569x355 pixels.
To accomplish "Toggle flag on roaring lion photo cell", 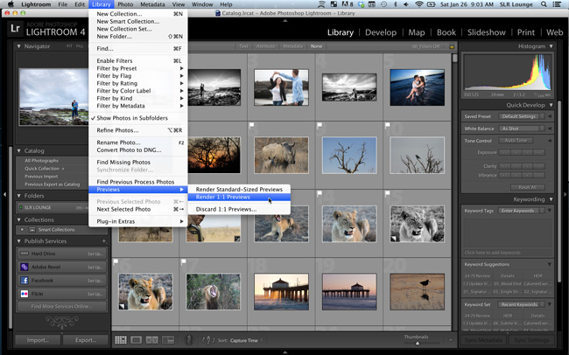I will pyautogui.click(x=184, y=261).
